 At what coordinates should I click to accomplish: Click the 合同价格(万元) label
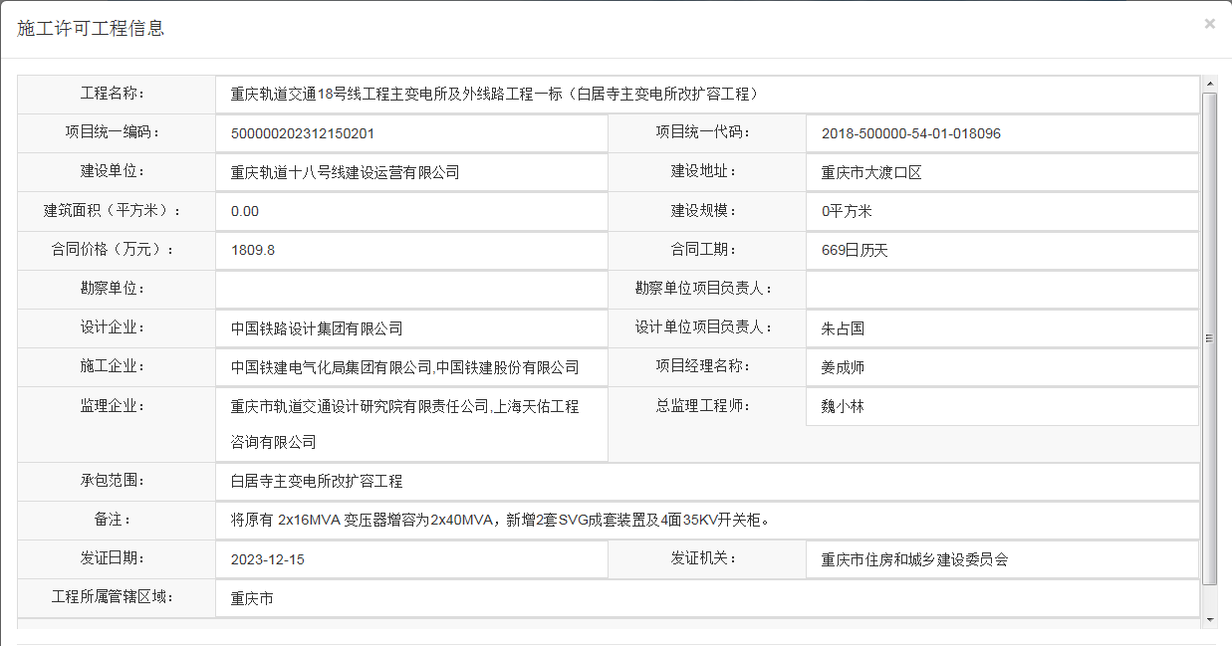(x=114, y=249)
